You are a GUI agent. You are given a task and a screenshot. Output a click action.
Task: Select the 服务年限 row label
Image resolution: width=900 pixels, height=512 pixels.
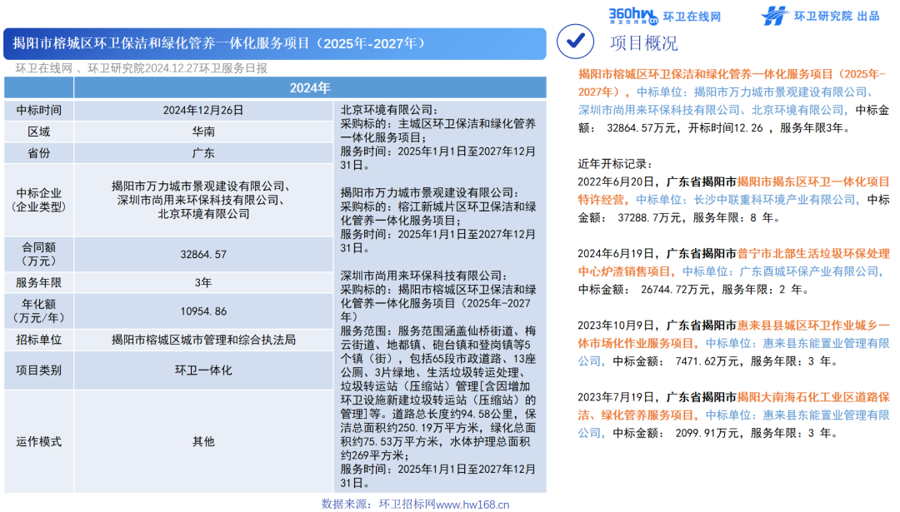pyautogui.click(x=39, y=283)
